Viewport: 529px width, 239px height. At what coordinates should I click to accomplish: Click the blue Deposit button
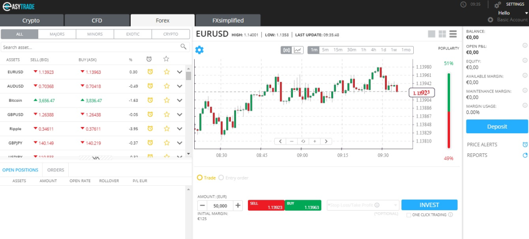[497, 126]
